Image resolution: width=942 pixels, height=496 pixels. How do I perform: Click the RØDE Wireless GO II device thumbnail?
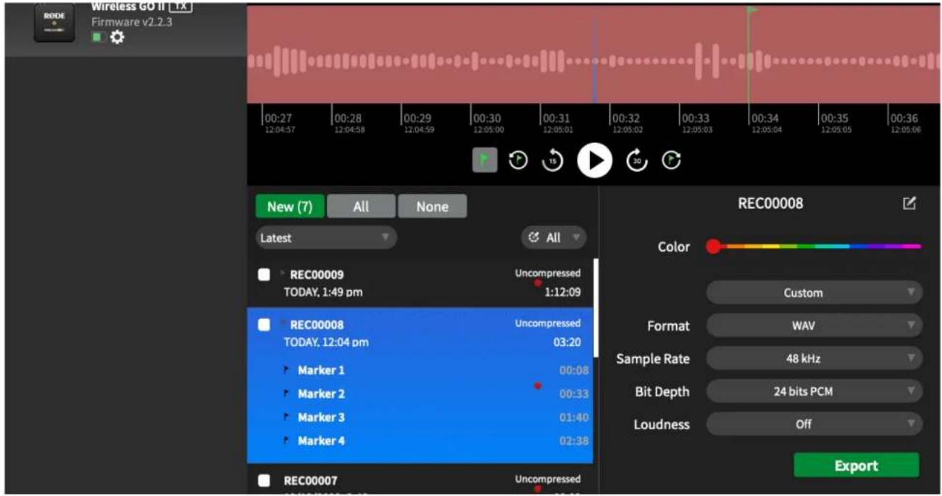point(54,22)
